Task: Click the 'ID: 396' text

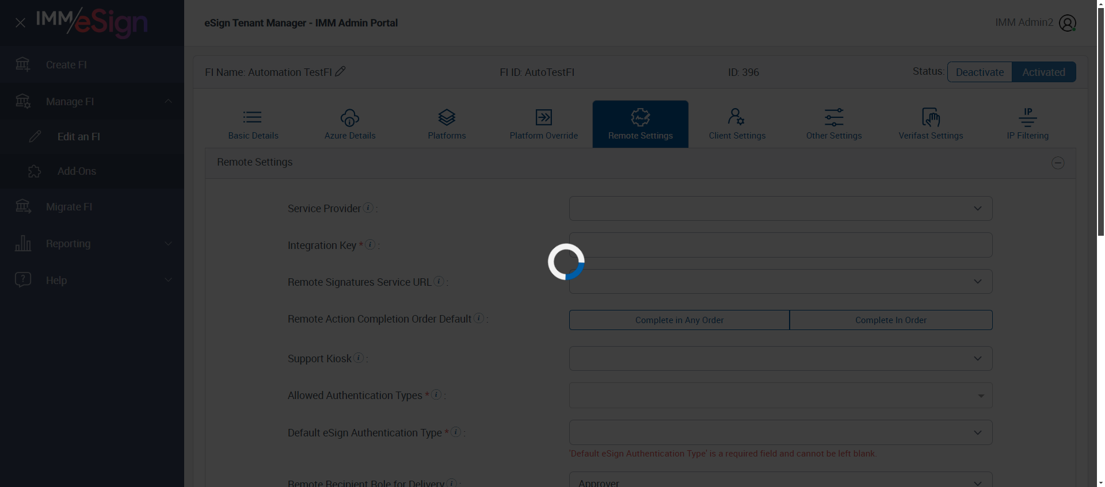Action: tap(744, 72)
